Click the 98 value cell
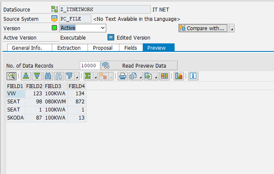Image resolution: width=274 pixels, height=174 pixels. pyautogui.click(x=34, y=102)
